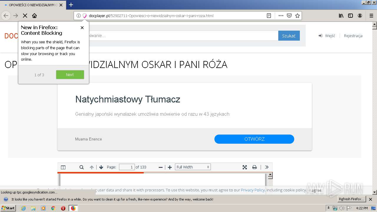Open page actions three-dot menu
Screen dimensions: 377x212
click(281, 16)
